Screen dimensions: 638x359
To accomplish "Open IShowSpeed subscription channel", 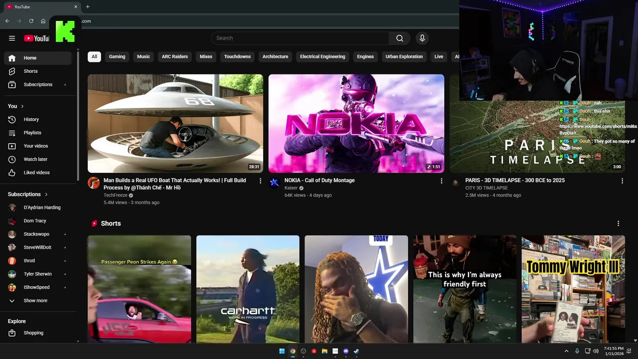I will [38, 287].
